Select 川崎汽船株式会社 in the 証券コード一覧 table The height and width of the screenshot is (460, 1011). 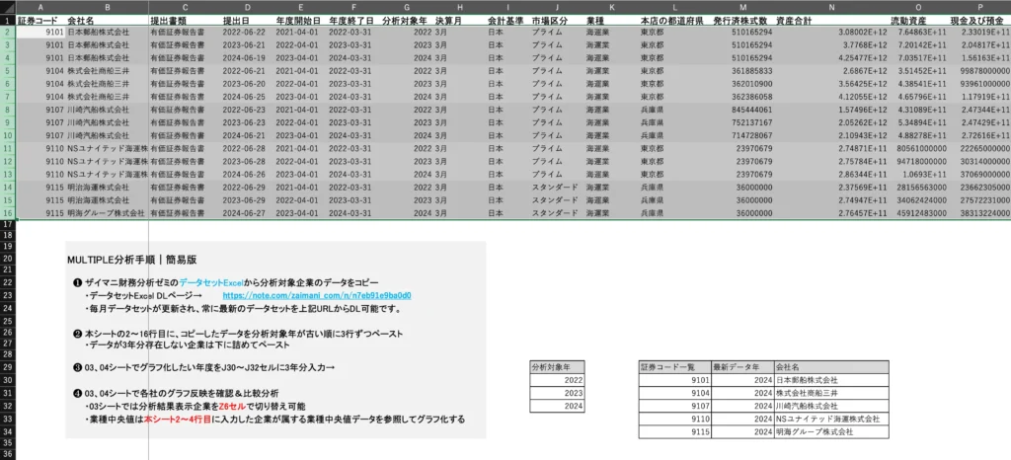pos(831,406)
